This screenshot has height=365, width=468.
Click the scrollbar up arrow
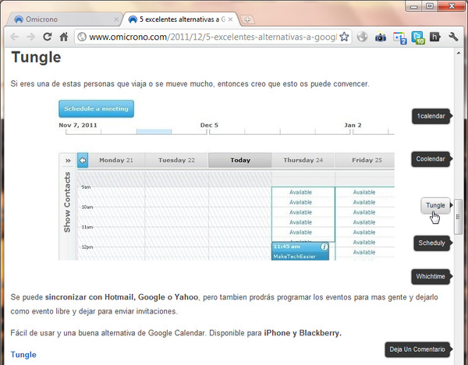click(x=459, y=53)
